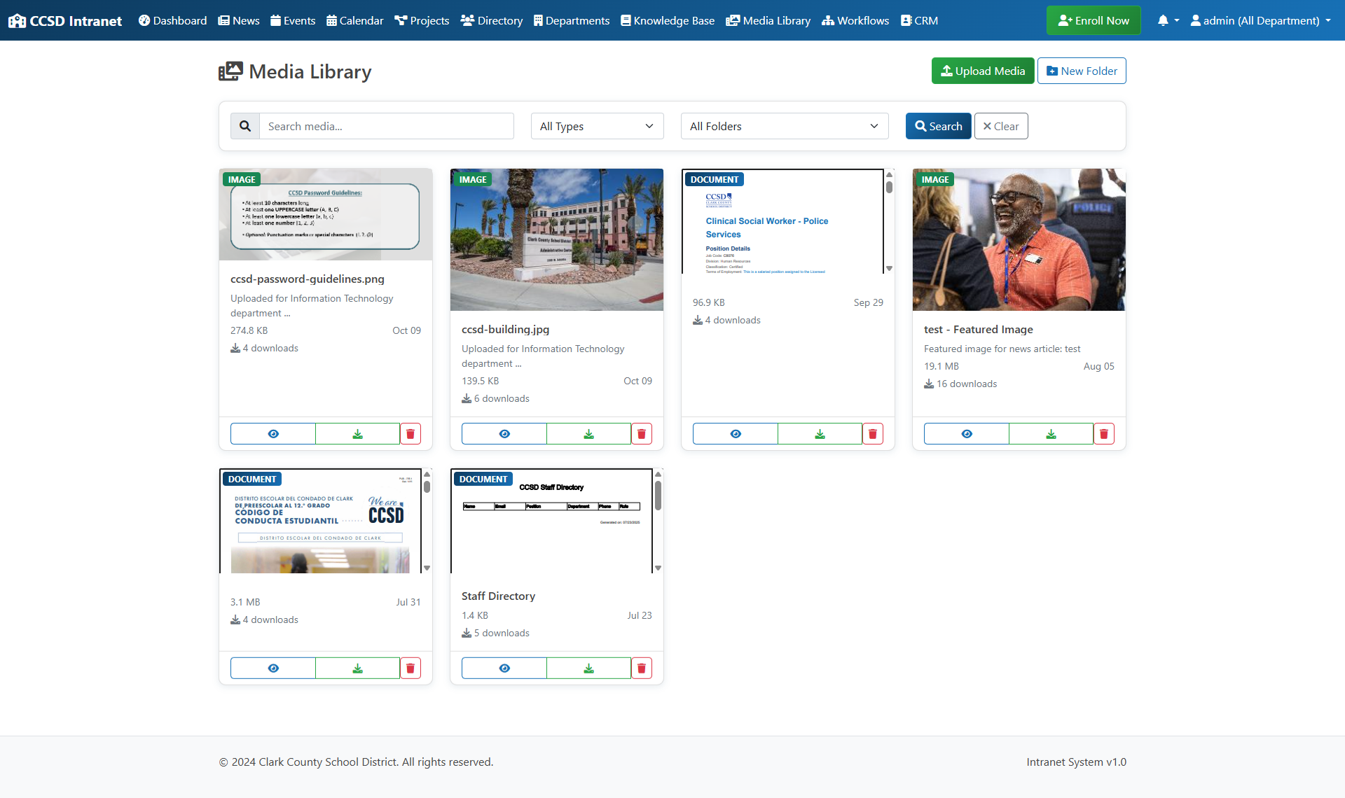
Task: Click the notification bell icon
Action: [x=1163, y=20]
